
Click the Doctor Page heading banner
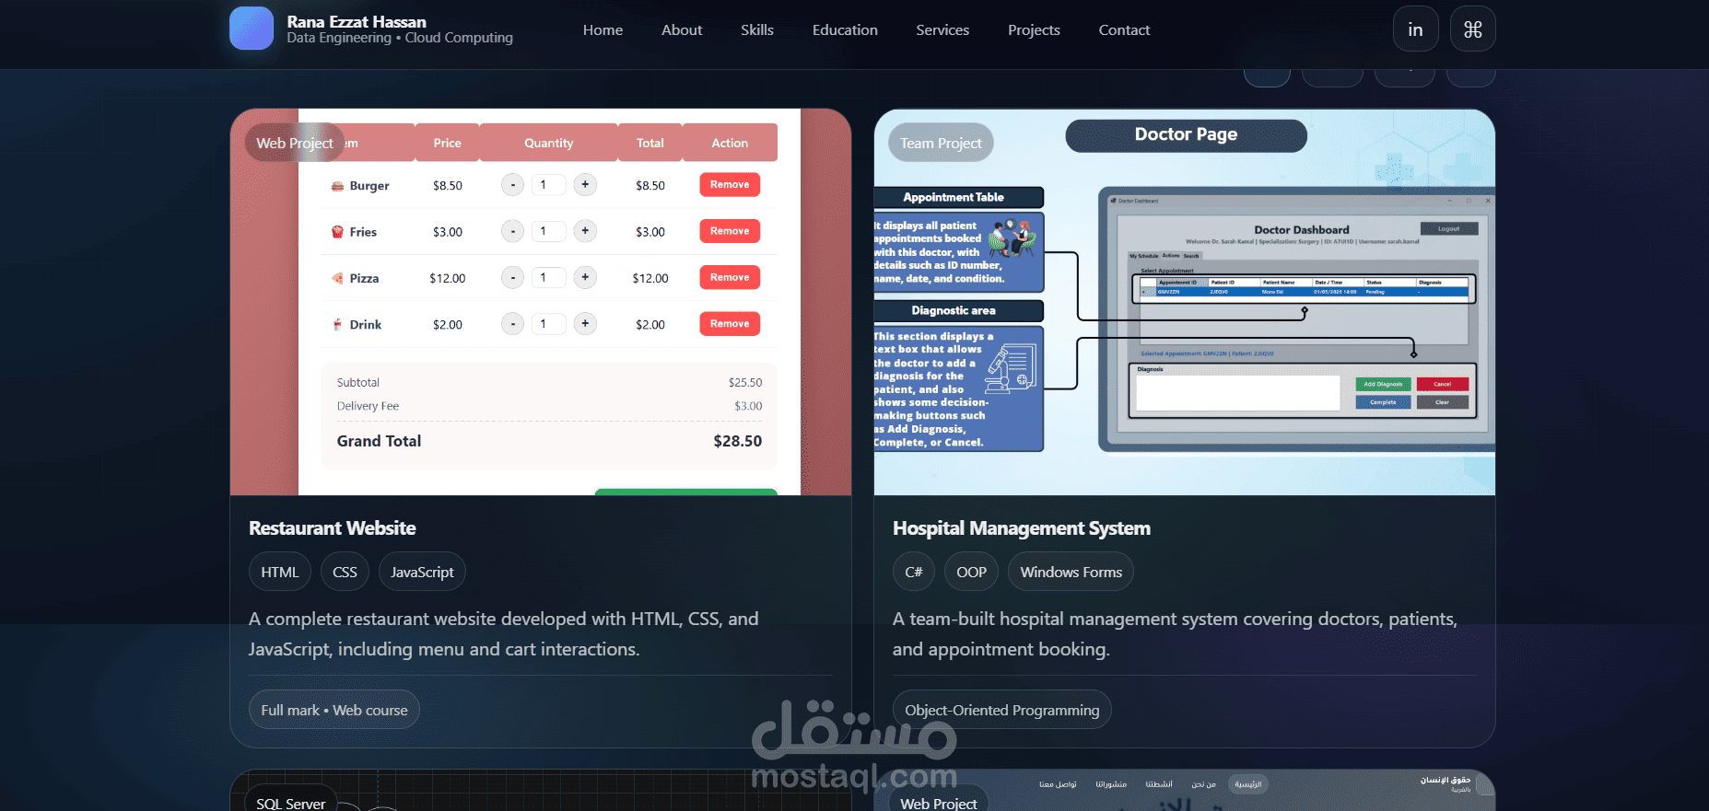1186,134
